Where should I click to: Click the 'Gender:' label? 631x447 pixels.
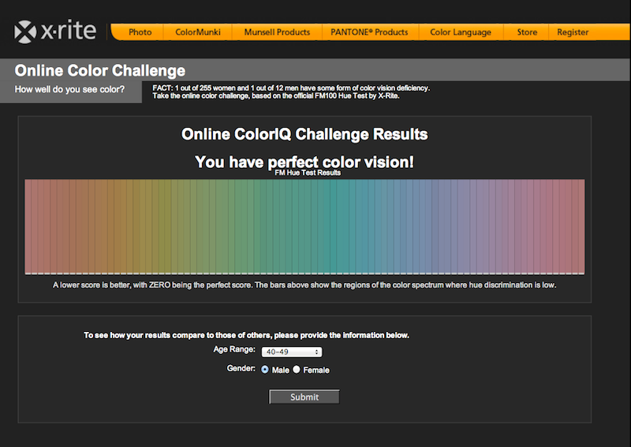241,368
